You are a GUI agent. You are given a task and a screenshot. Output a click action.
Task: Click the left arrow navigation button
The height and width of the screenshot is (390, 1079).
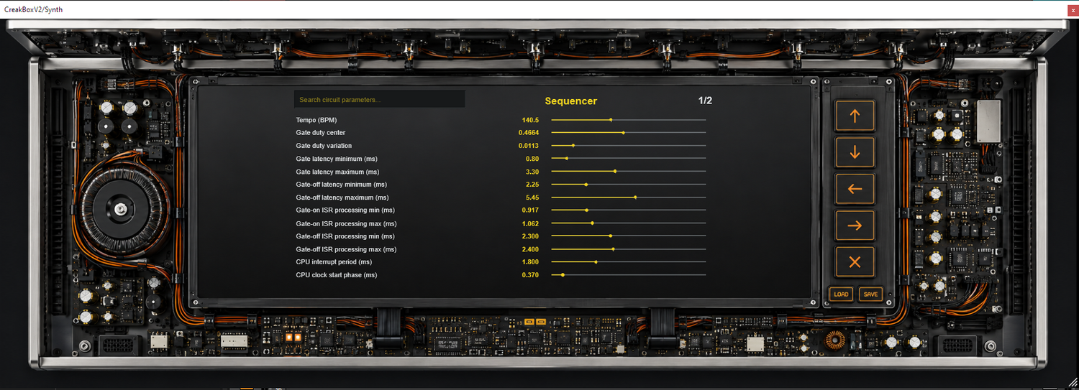coord(855,189)
